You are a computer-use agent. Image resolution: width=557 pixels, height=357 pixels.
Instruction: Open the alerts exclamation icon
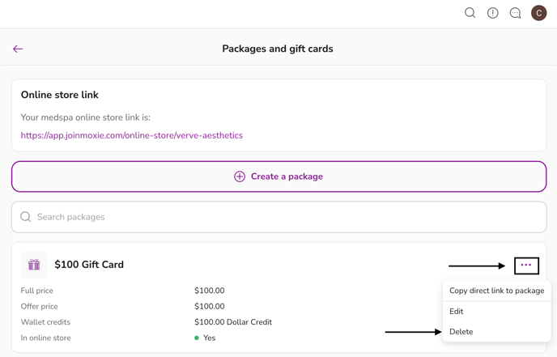[492, 13]
